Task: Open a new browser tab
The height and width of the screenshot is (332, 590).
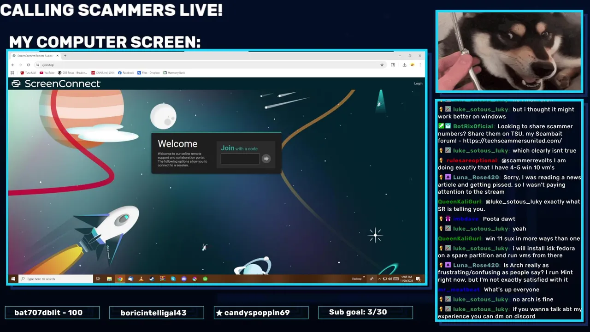Action: (x=65, y=56)
